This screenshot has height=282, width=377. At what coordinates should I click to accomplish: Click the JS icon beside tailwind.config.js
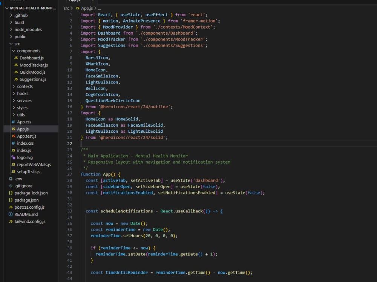point(11,221)
